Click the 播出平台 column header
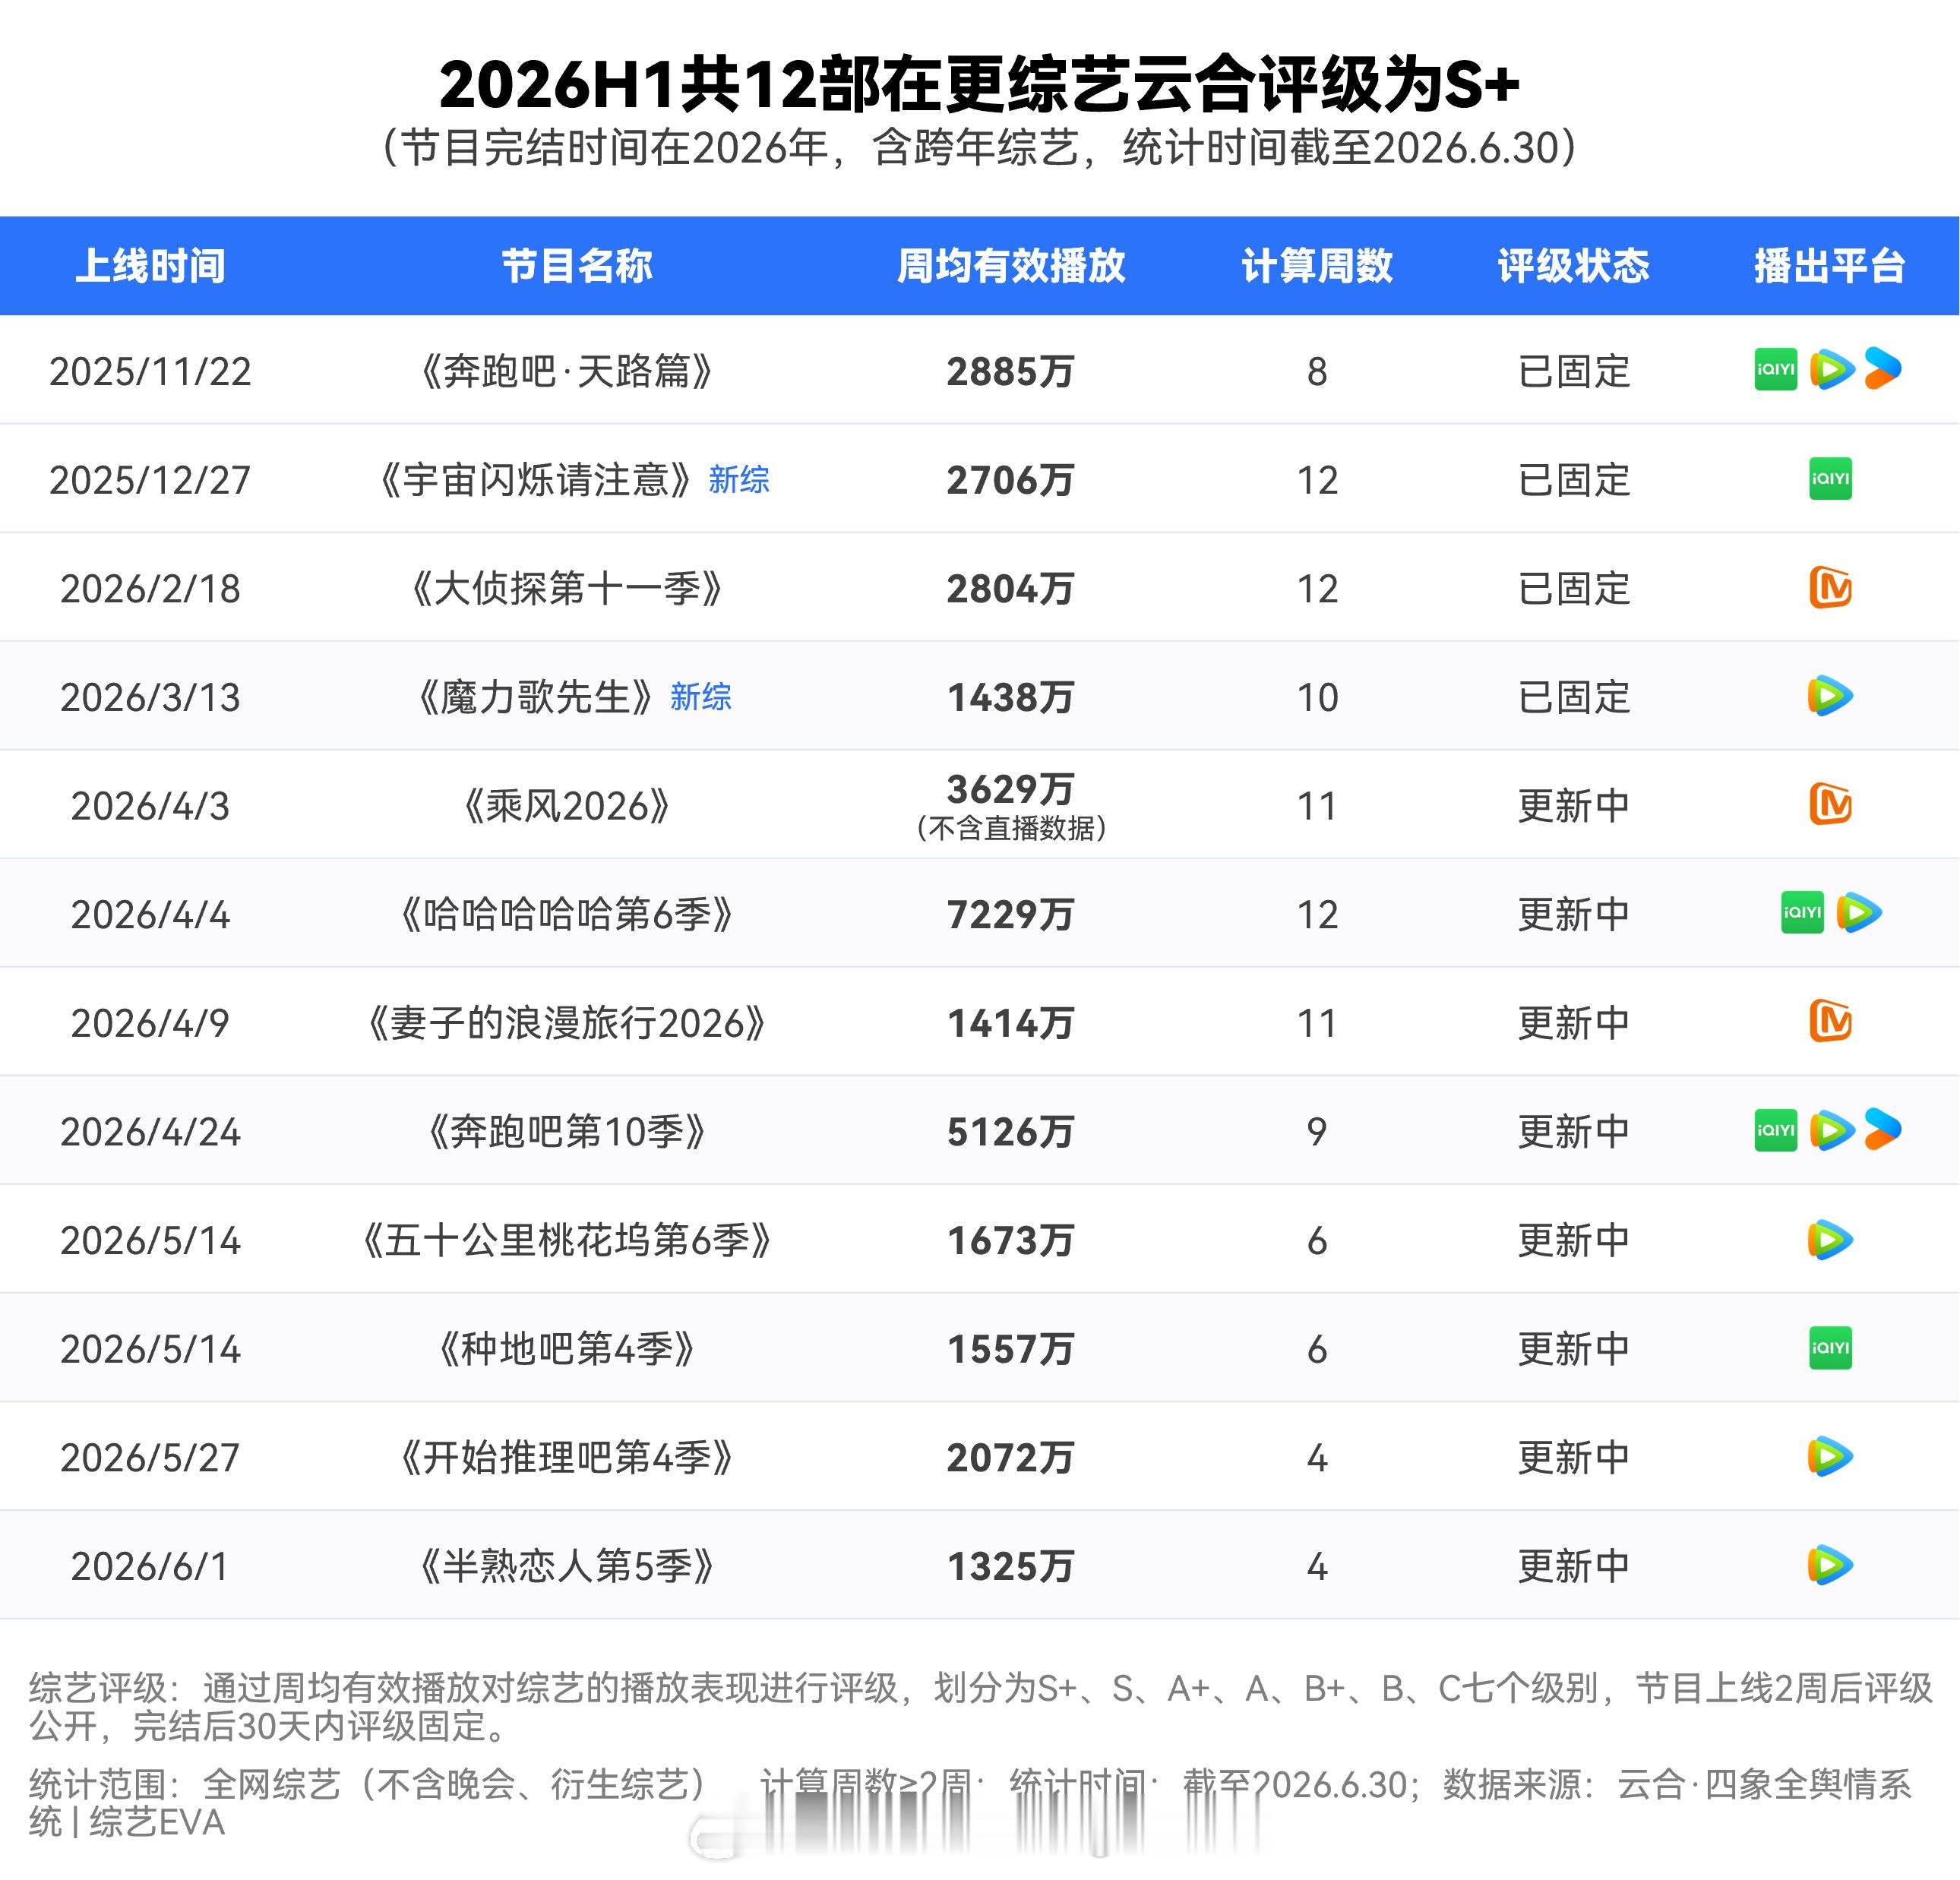This screenshot has width=1960, height=1880. click(1830, 266)
